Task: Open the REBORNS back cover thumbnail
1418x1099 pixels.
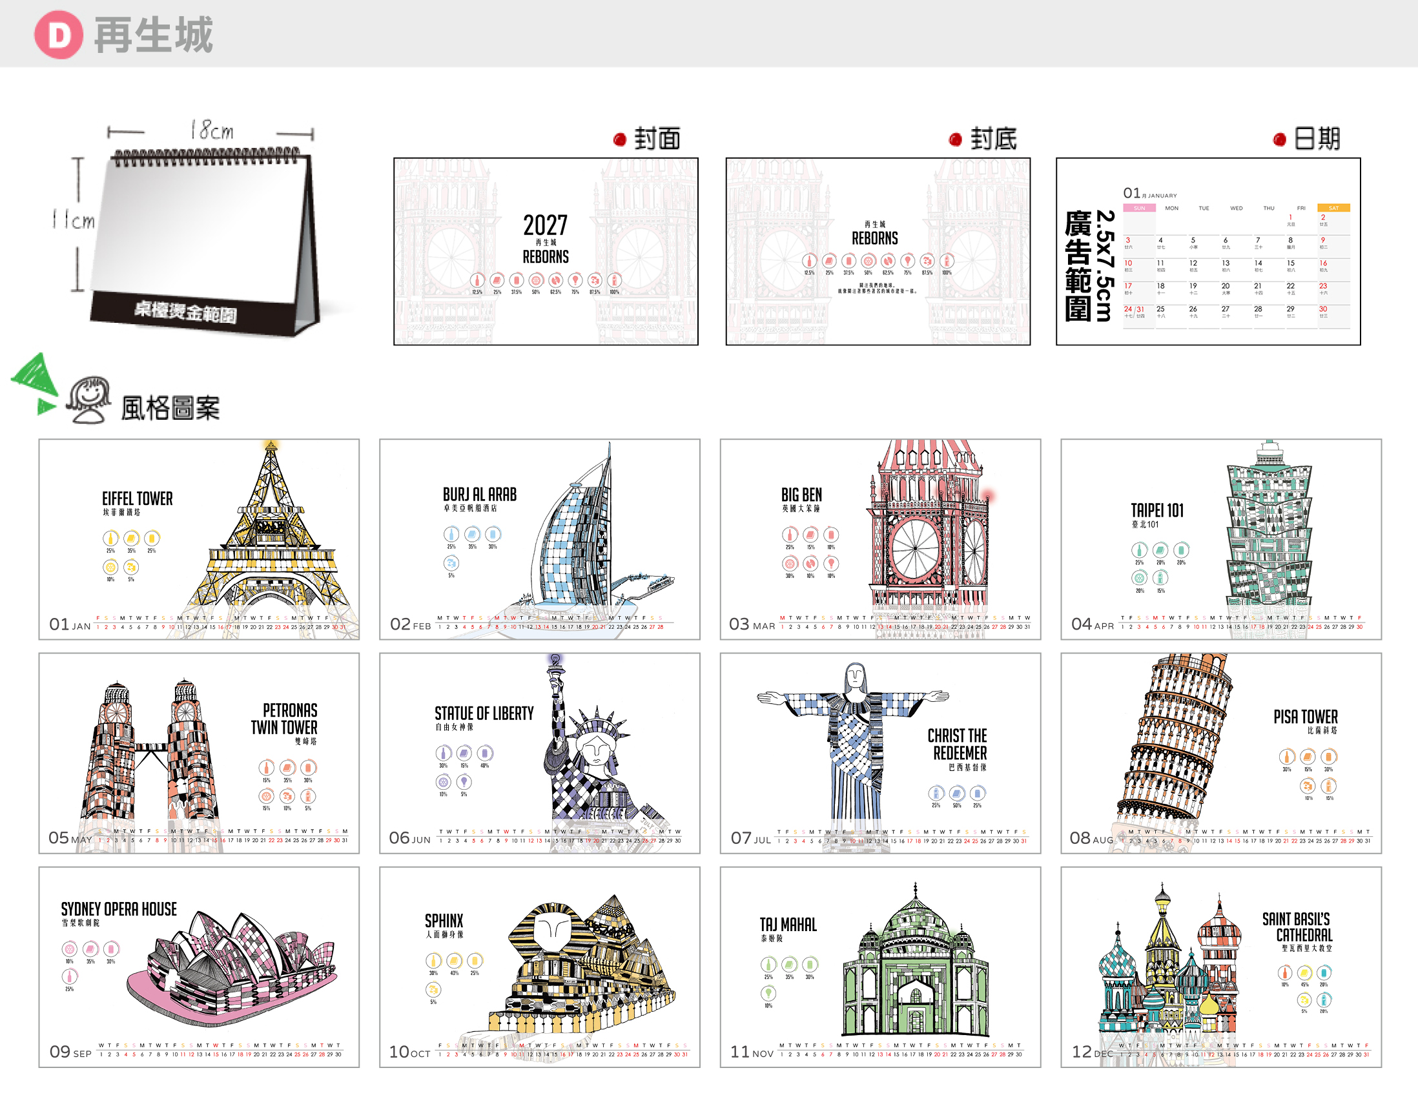Action: (878, 251)
